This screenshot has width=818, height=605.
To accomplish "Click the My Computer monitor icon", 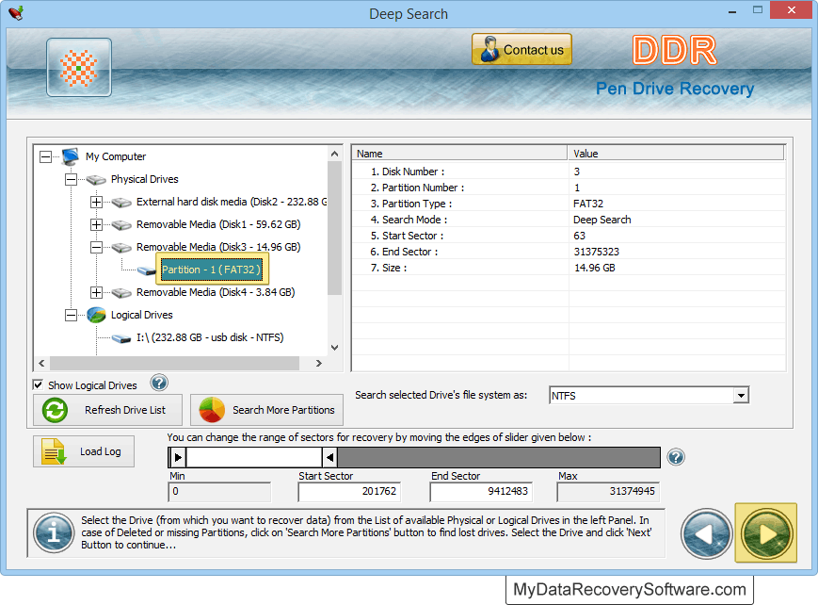I will pyautogui.click(x=71, y=156).
